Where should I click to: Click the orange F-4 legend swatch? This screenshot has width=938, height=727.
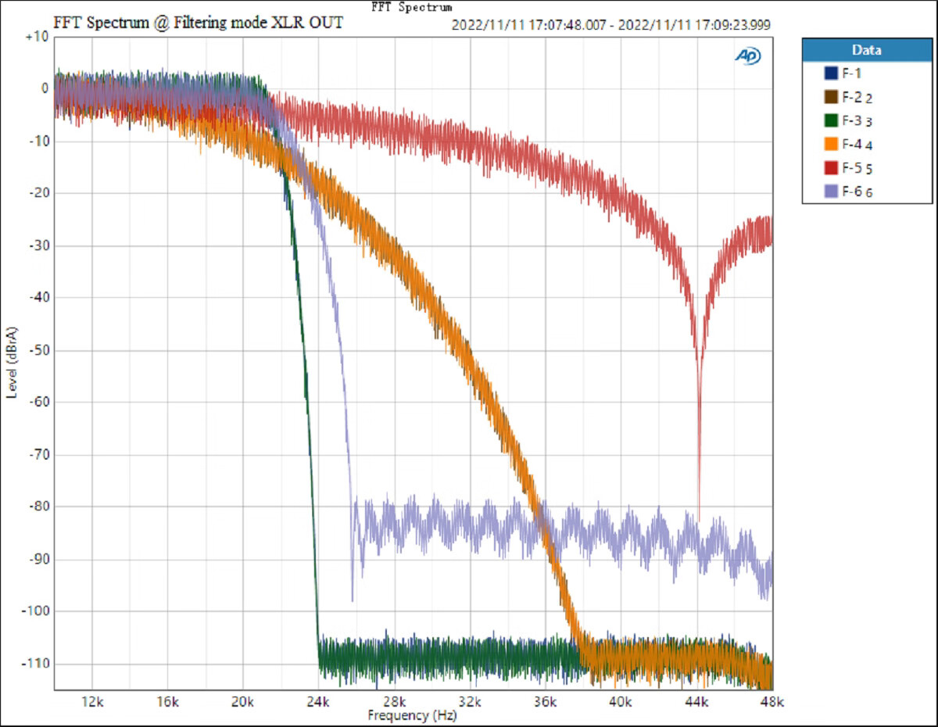point(831,144)
